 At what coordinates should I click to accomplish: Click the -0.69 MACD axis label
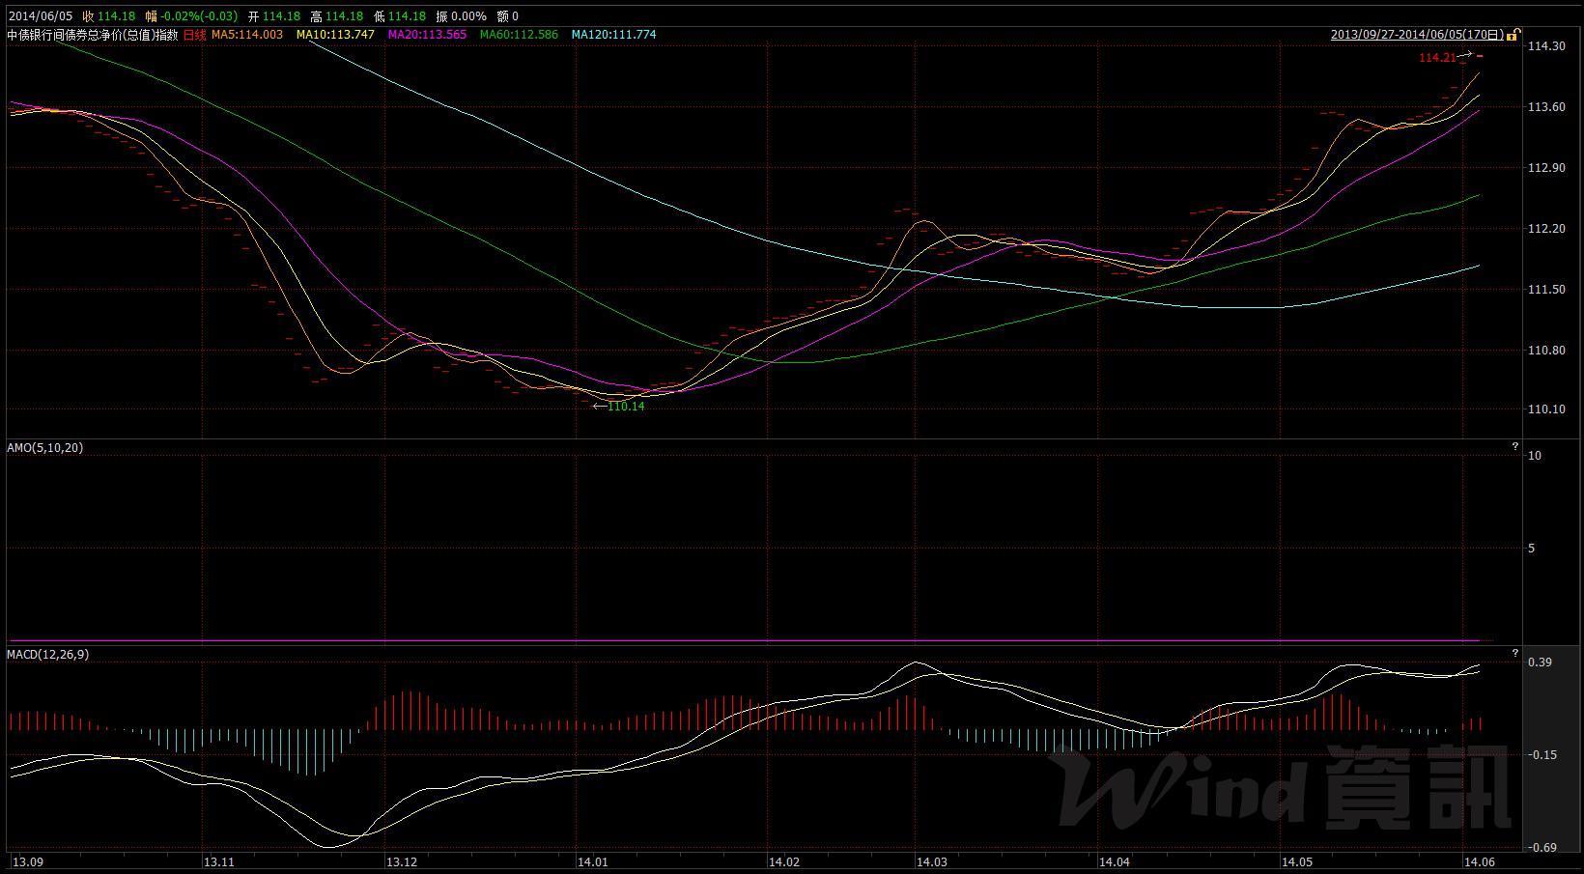coord(1542,848)
